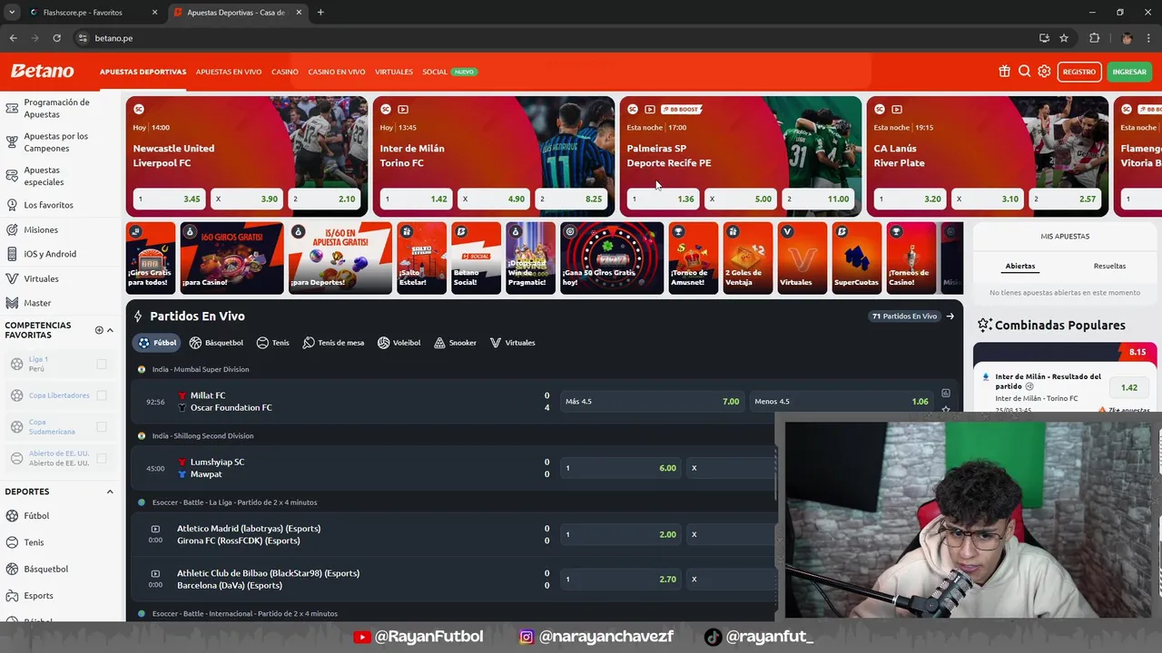Open Social Nuevo in the top menu
This screenshot has height=653, width=1162.
[449, 72]
